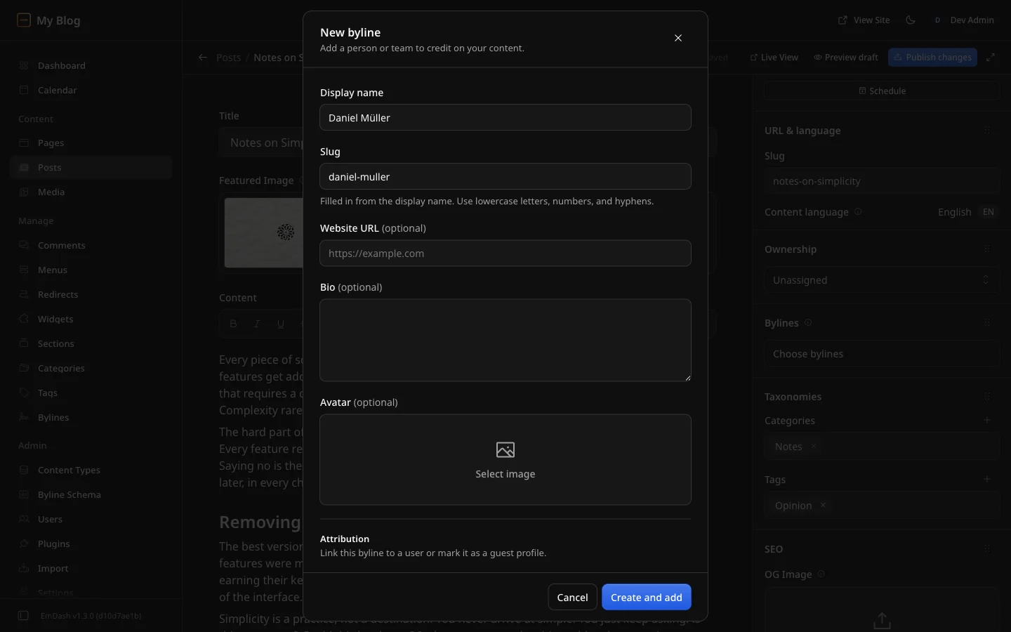Viewport: 1011px width, 632px height.
Task: Click the Menus sidebar icon
Action: (24, 270)
